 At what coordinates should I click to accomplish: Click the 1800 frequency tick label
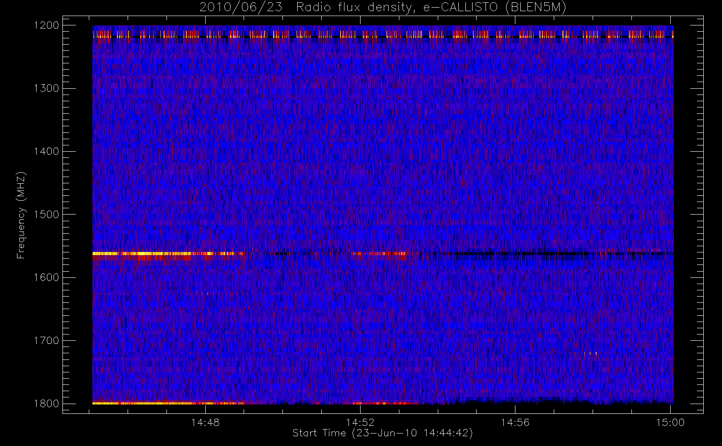(46, 404)
